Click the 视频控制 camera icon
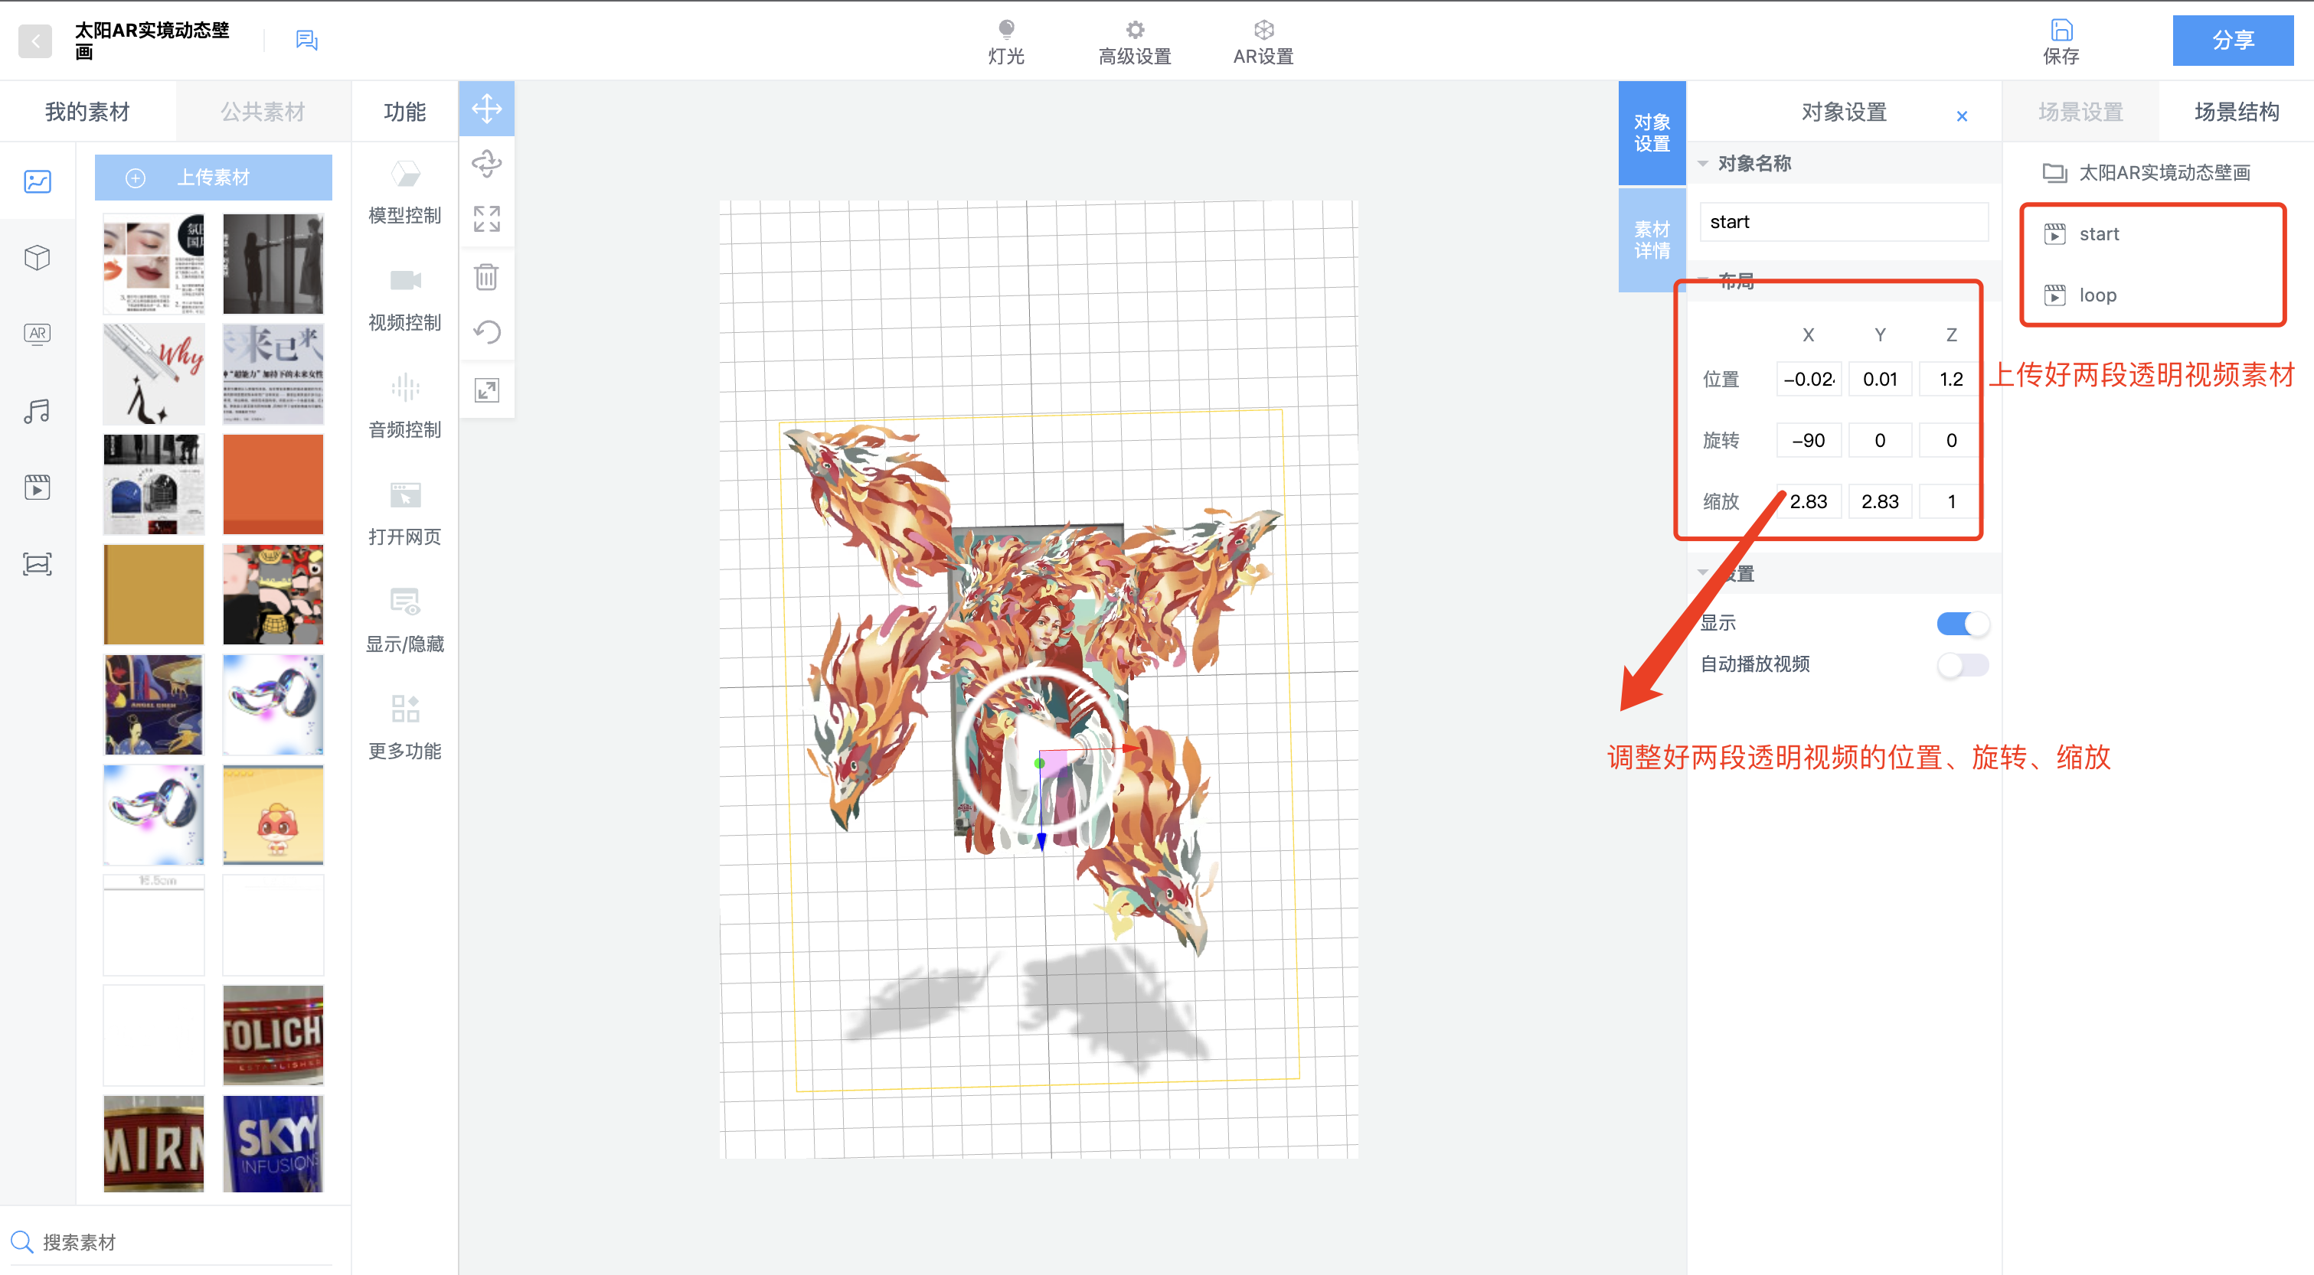This screenshot has width=2314, height=1275. click(x=404, y=281)
